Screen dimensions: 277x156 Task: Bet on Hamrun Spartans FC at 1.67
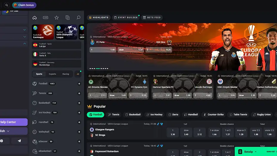click(x=162, y=95)
